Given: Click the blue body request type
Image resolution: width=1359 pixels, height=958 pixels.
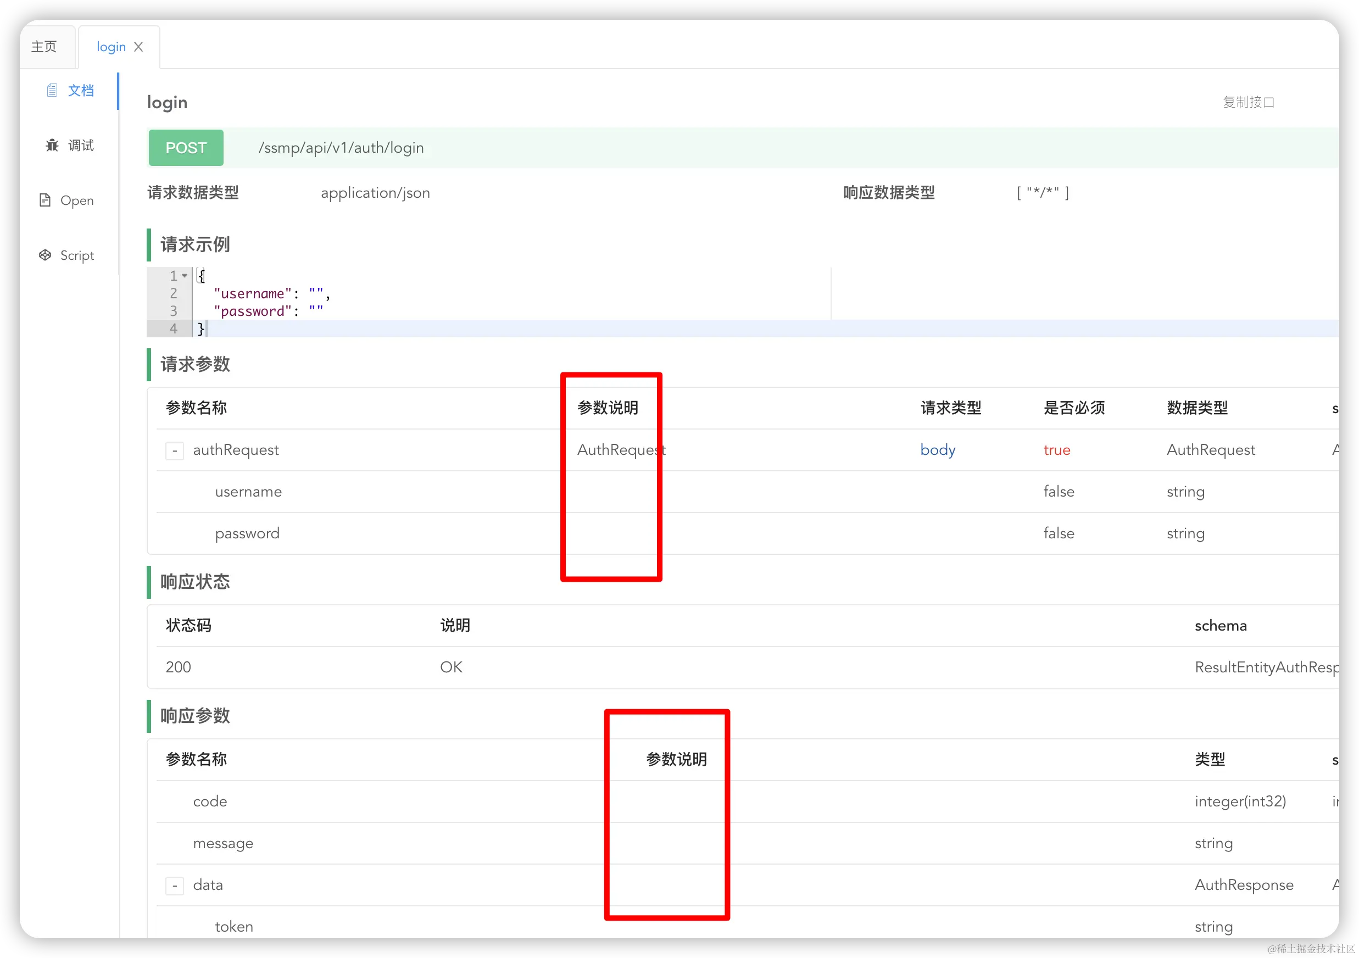Looking at the screenshot, I should (938, 450).
